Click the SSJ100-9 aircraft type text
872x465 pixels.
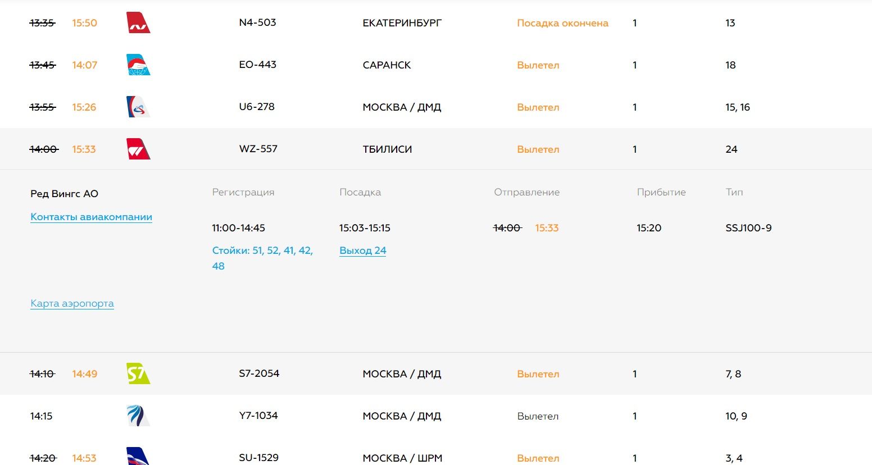[748, 228]
